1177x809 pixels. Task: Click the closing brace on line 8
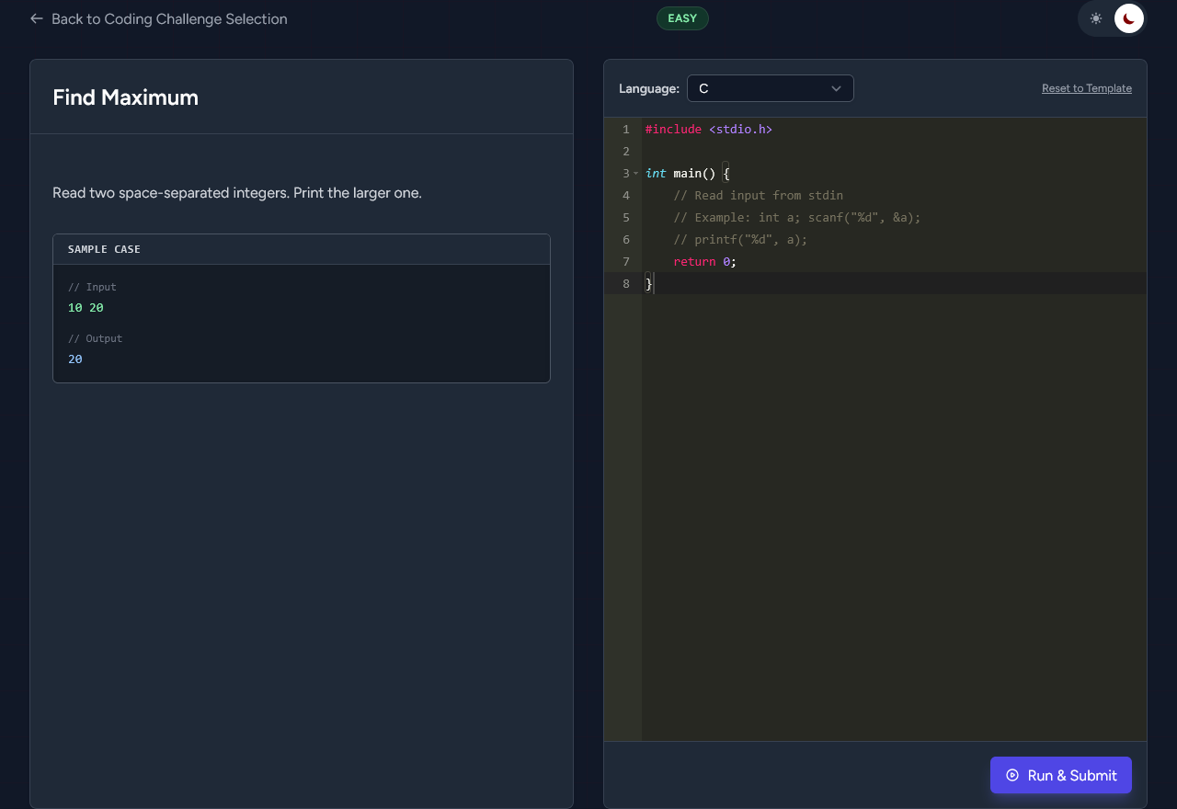(649, 284)
